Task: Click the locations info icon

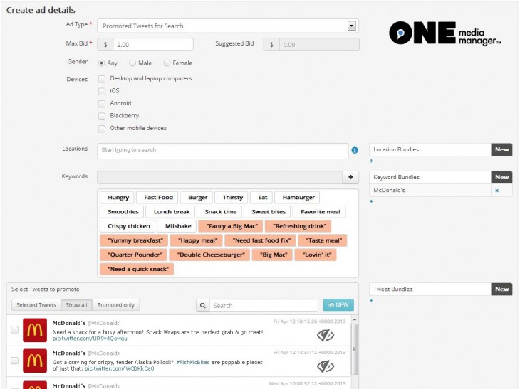Action: [x=355, y=150]
